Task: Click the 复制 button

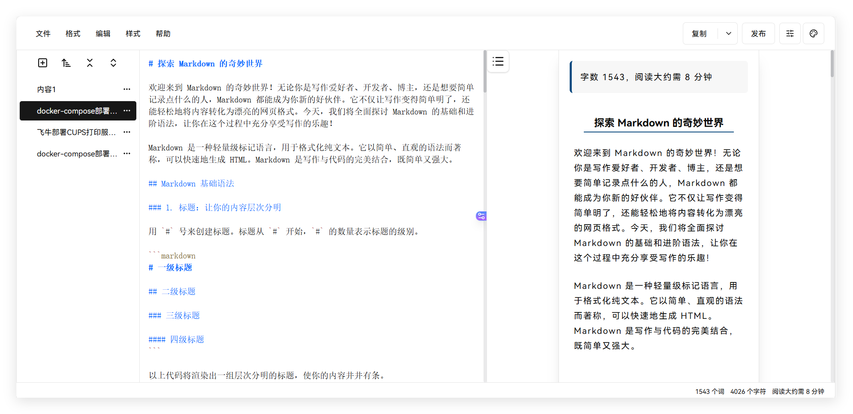Action: (699, 33)
